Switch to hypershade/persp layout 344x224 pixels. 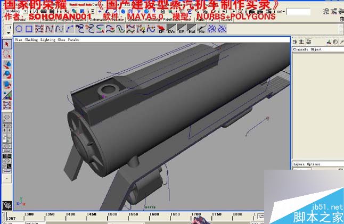(x=7, y=158)
